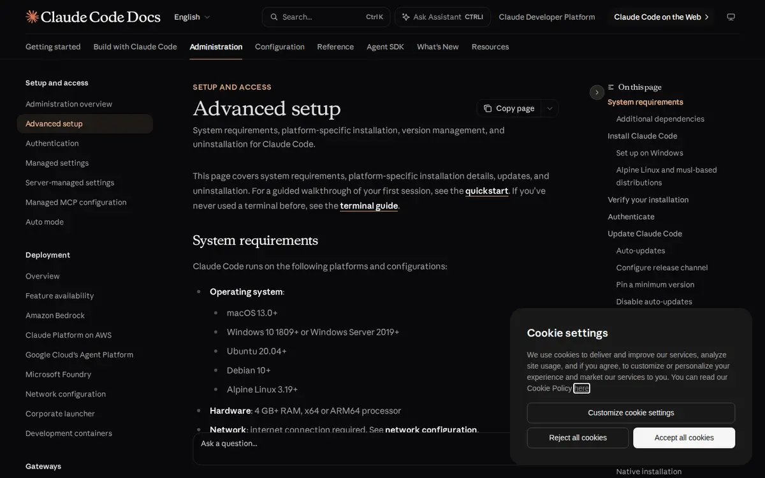Viewport: 765px width, 478px height.
Task: Click the Advanced setup page heading
Action: pyautogui.click(x=267, y=108)
